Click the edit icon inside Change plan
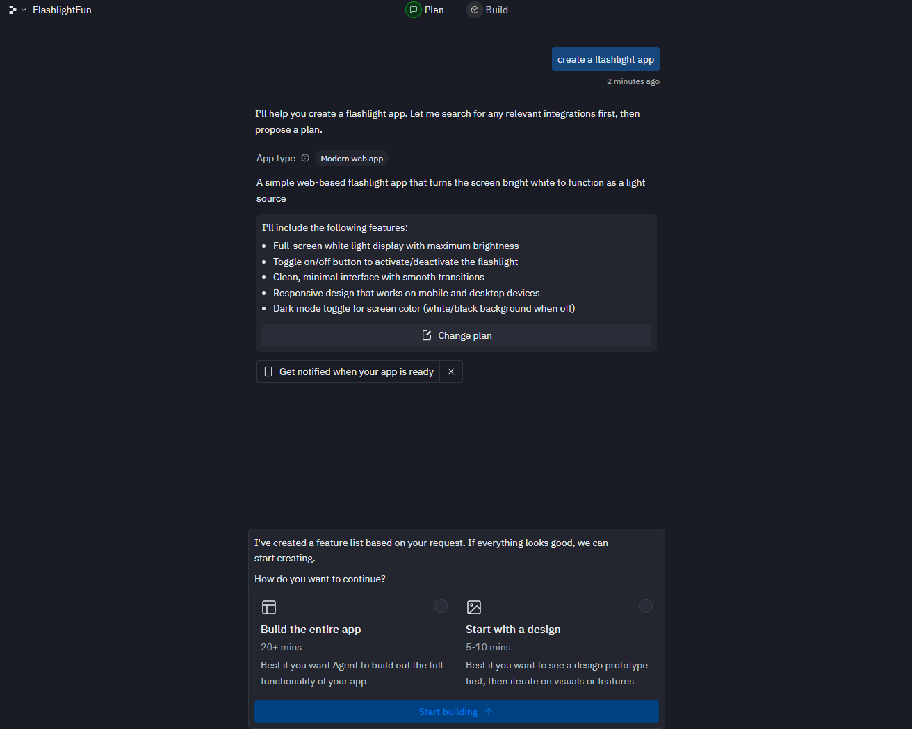Image resolution: width=912 pixels, height=729 pixels. tap(426, 335)
